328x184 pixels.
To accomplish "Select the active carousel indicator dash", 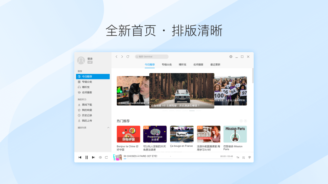I will pyautogui.click(x=192, y=111).
